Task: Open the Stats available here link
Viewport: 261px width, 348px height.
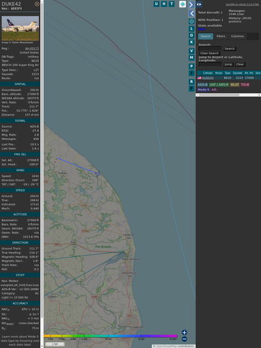Action: pyautogui.click(x=201, y=29)
